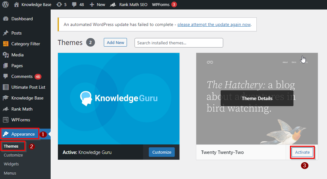Click 'please attempt the update again now' link
327x179 pixels.
(x=214, y=25)
